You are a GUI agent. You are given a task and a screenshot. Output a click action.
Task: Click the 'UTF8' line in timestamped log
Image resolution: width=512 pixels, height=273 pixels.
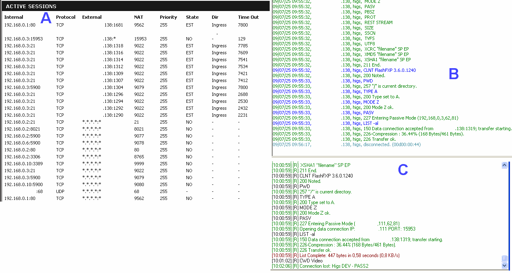[x=324, y=44]
